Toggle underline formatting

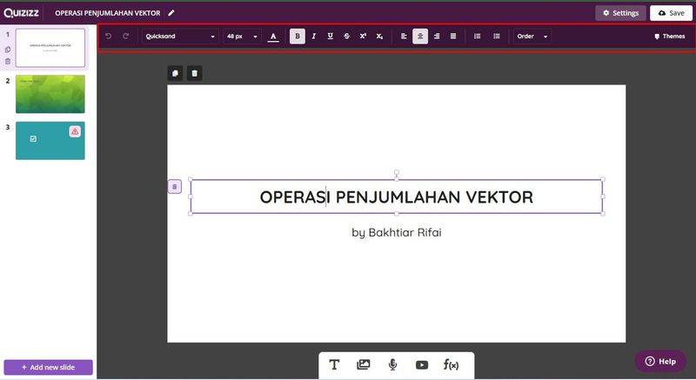[331, 37]
